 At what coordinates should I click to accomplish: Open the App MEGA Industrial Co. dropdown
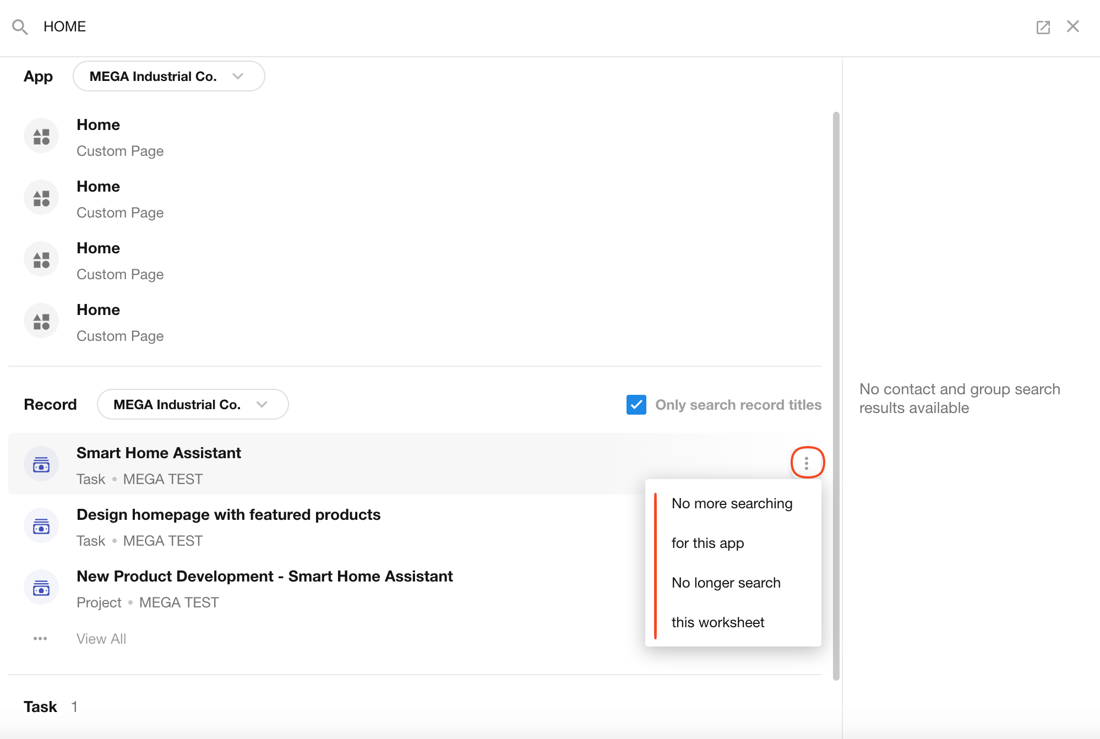[x=168, y=77]
